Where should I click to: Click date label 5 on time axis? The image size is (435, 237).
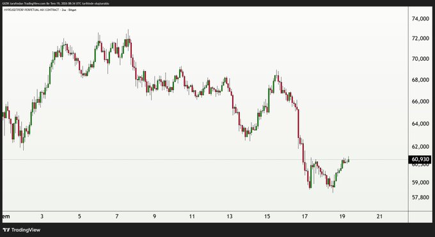[79, 216]
